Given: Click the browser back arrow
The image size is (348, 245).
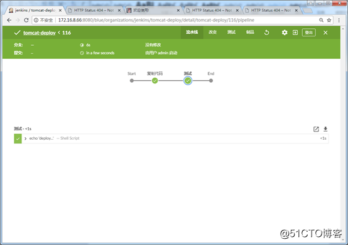Looking at the screenshot, I should point(9,20).
